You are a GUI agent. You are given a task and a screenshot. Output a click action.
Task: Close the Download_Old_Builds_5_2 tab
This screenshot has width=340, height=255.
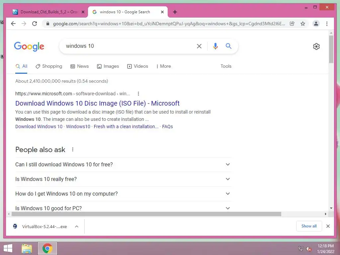[83, 12]
